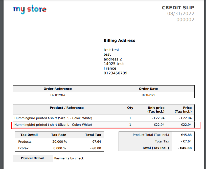Click the bold total amount - €45.88
Image resolution: width=206 pixels, height=169 pixels.
tap(185, 148)
